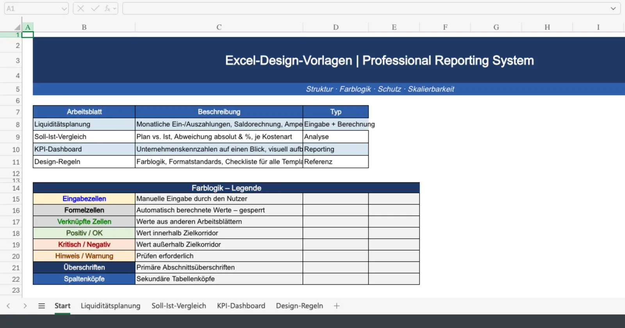Select cell 'Werte aus anderen Arbeitsblättern'
The height and width of the screenshot is (328, 625).
(219, 221)
